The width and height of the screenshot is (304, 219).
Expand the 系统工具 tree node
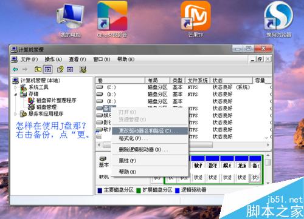pyautogui.click(x=16, y=87)
